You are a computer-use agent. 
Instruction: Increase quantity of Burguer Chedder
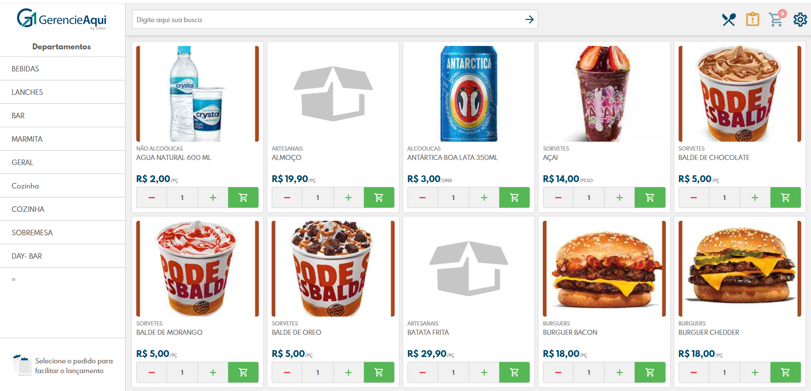[755, 372]
